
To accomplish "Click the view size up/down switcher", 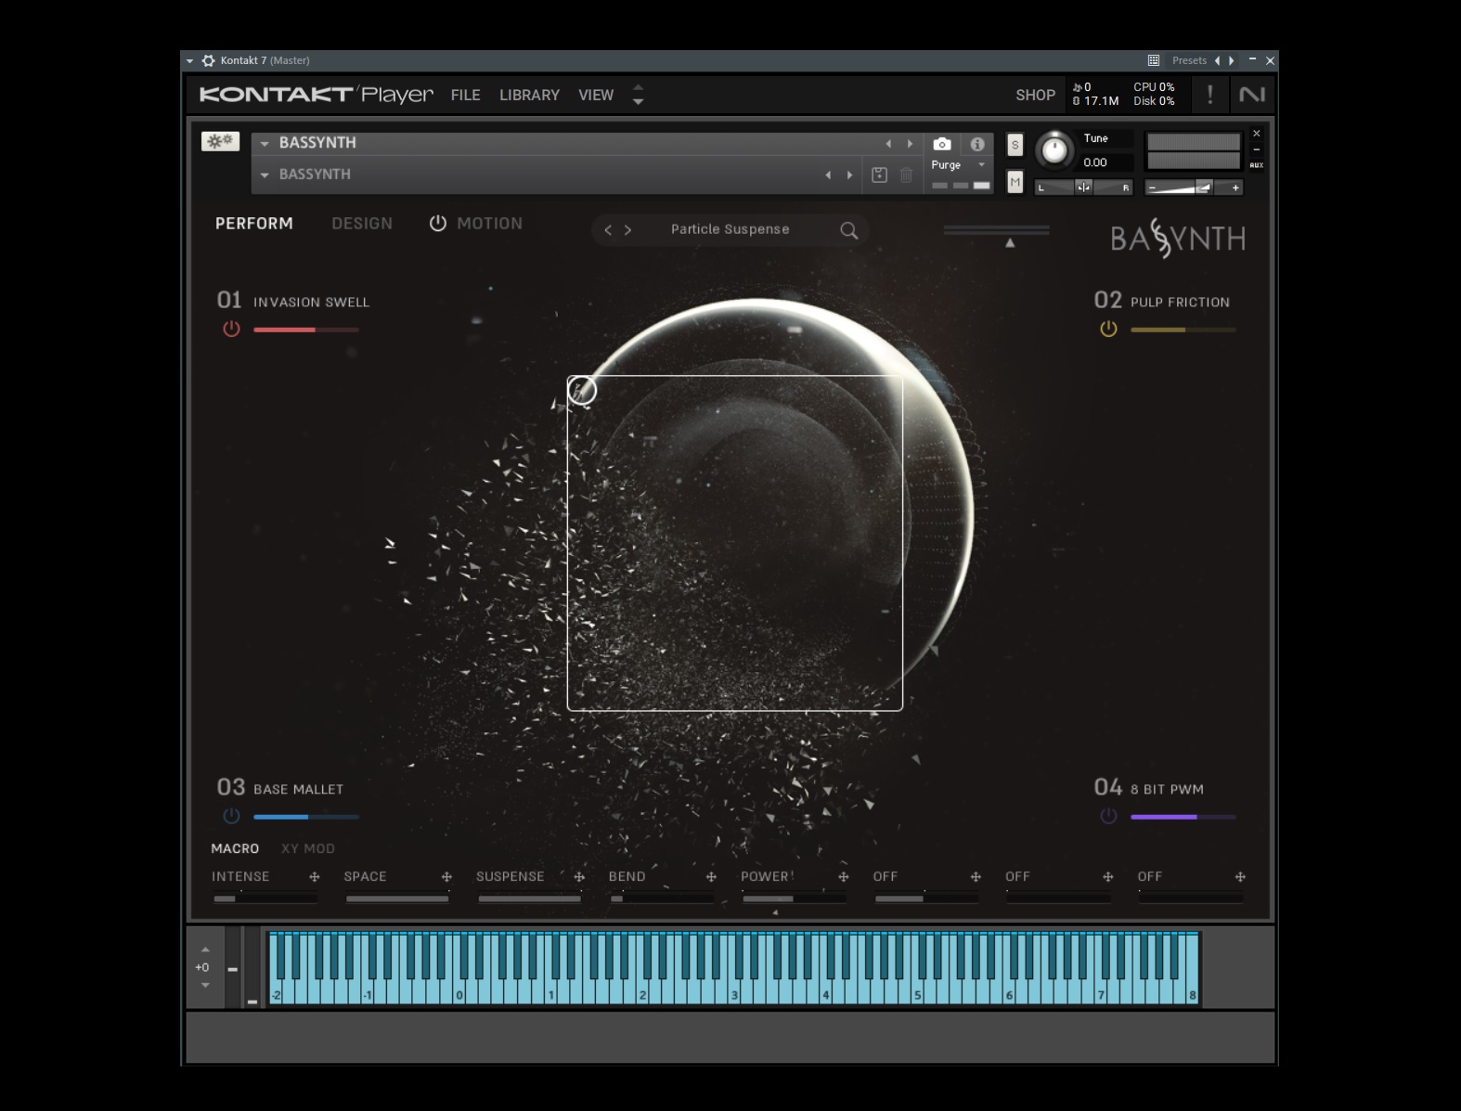I will tap(638, 94).
